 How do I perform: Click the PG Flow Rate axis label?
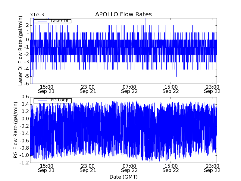(x=16, y=130)
